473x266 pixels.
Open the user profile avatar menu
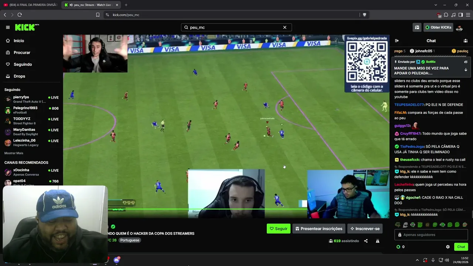459,27
